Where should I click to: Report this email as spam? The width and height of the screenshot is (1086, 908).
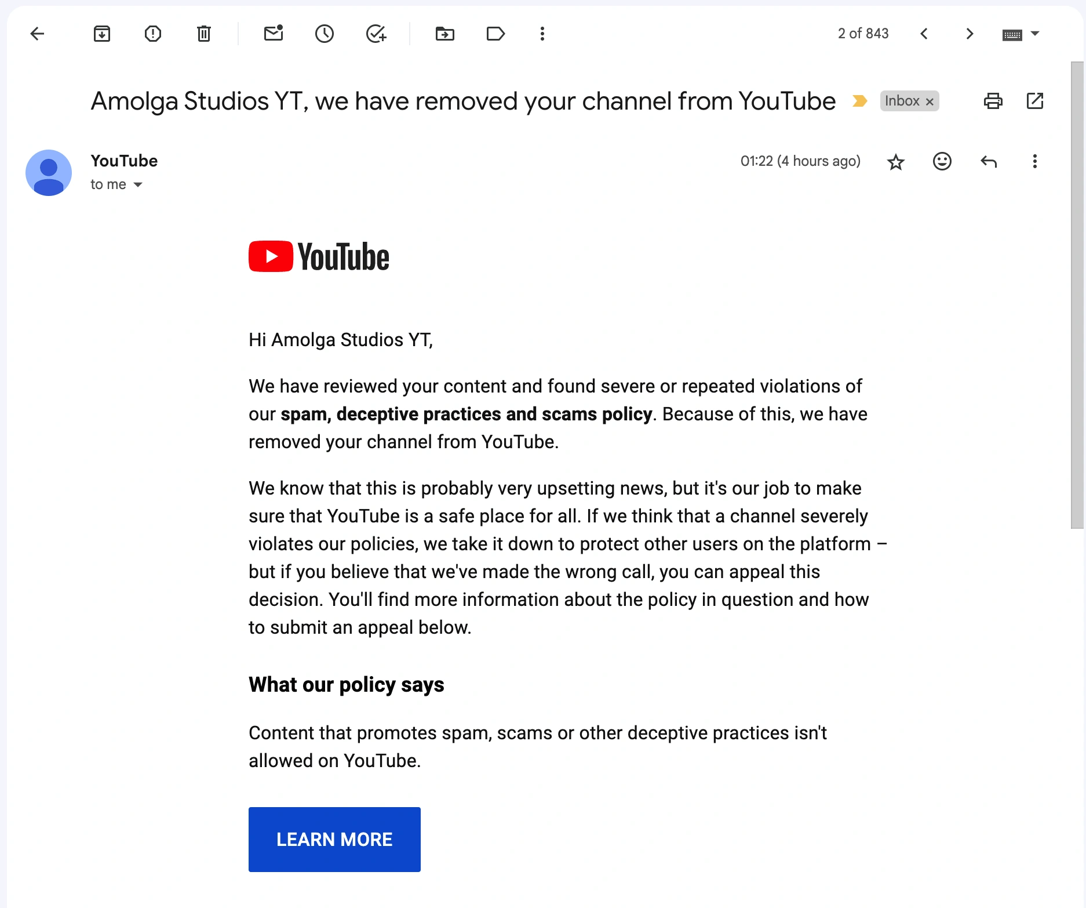152,34
